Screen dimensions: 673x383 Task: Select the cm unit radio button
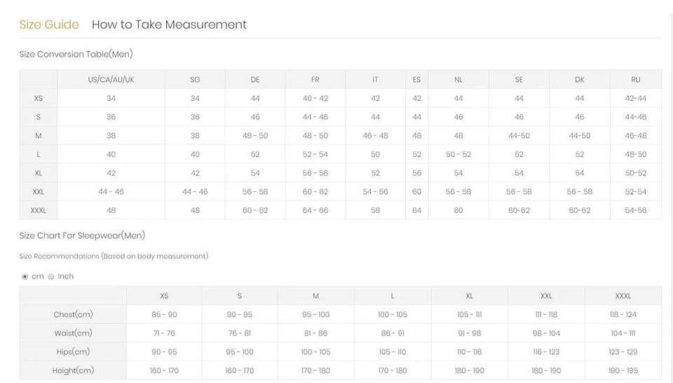tap(25, 277)
